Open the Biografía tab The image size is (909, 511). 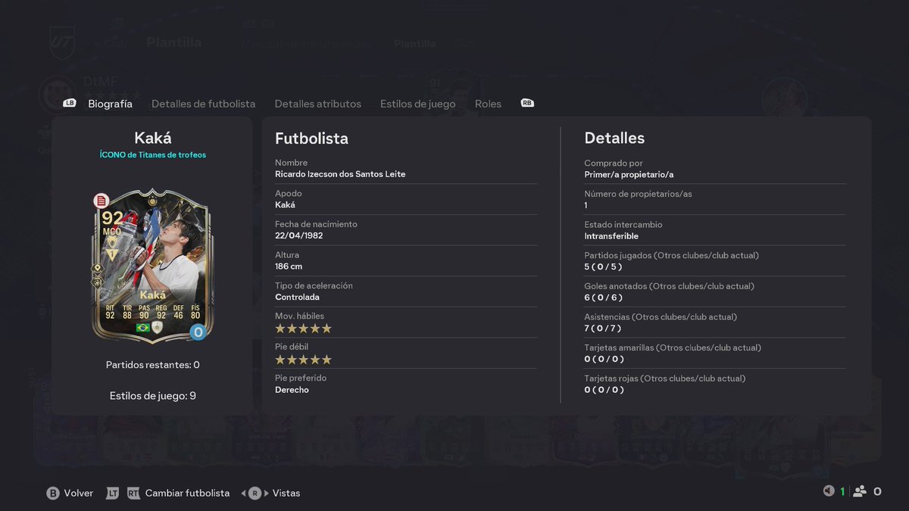110,104
